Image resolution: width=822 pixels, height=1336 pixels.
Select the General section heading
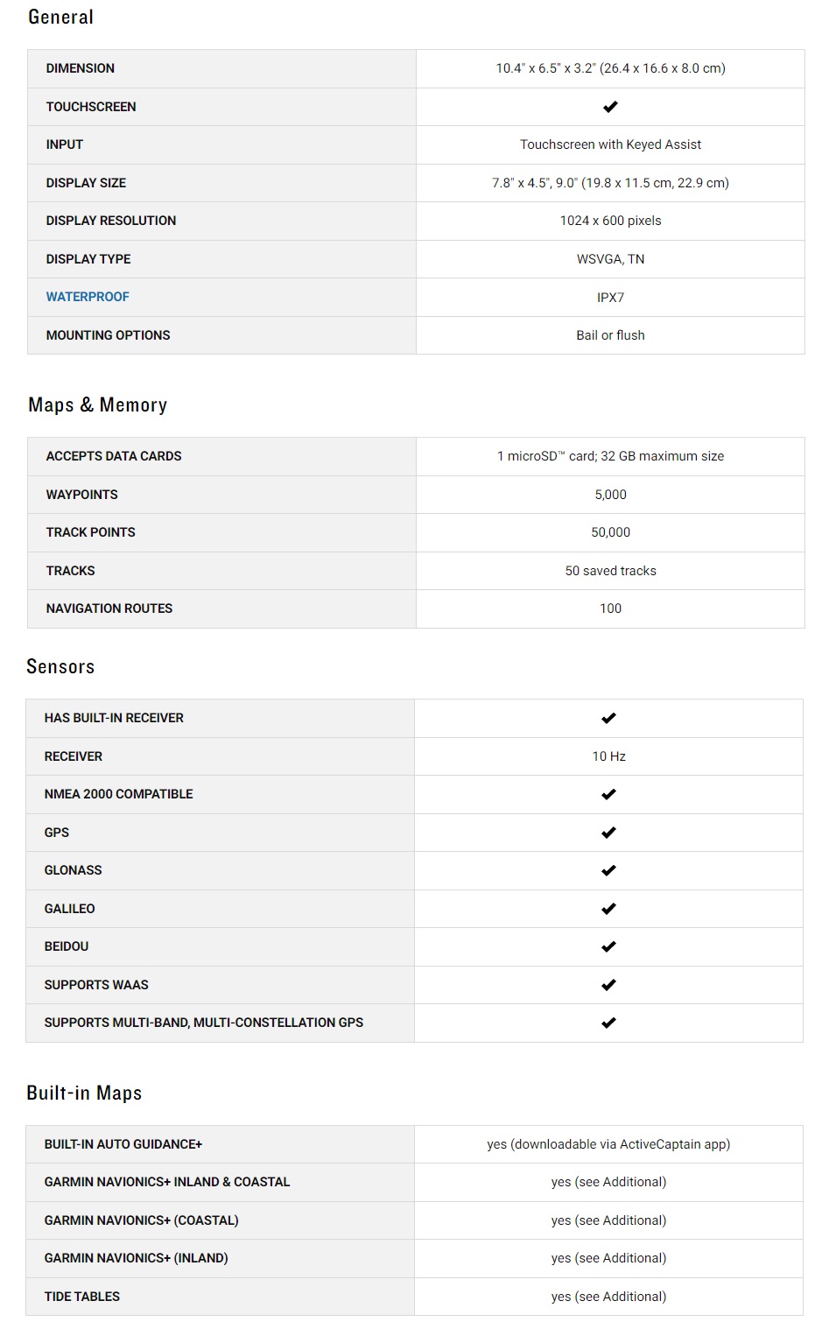(60, 17)
